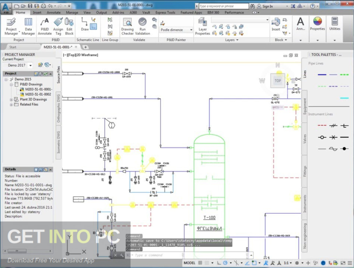The width and height of the screenshot is (354, 268).
Task: Switch to the Annotate ribbon tab
Action: (54, 12)
